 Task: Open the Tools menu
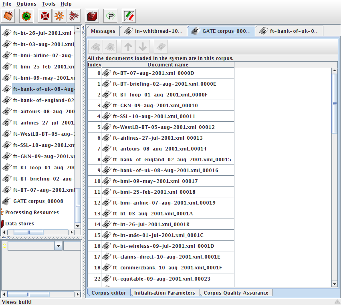tap(48, 4)
